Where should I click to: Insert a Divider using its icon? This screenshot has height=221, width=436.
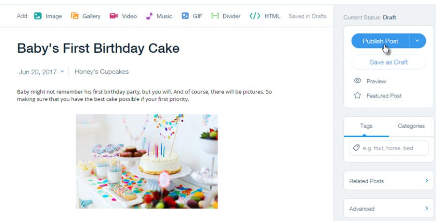(x=215, y=16)
